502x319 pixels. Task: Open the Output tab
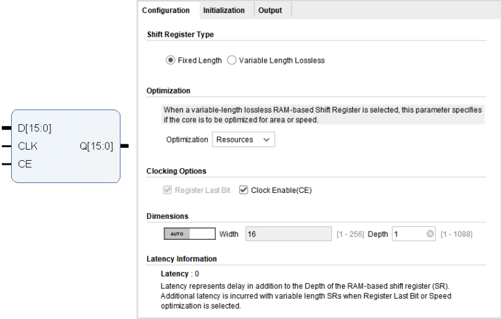[x=270, y=10]
